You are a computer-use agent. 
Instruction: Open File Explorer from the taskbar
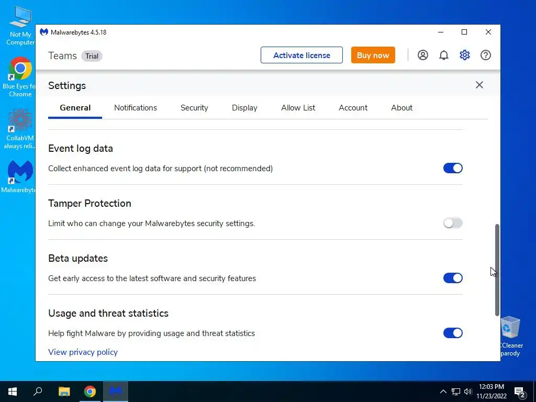pos(64,392)
